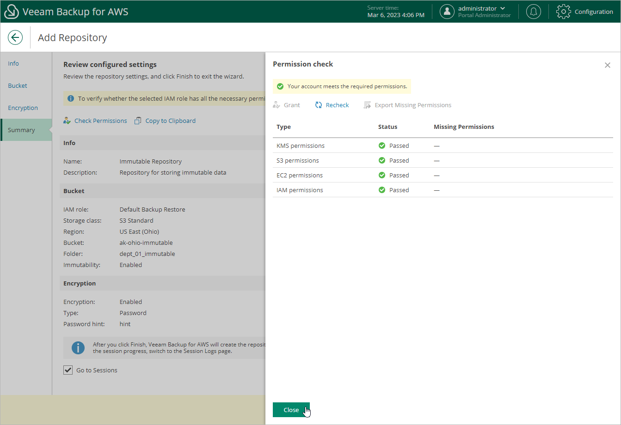Select the Encryption step in the sidebar
The height and width of the screenshot is (425, 621).
pos(23,108)
